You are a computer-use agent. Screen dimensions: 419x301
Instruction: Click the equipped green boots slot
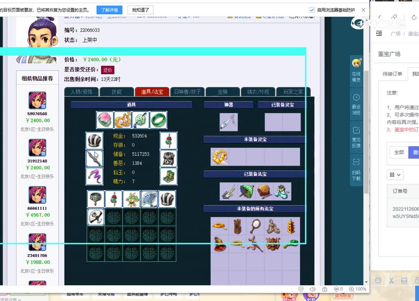(169, 176)
